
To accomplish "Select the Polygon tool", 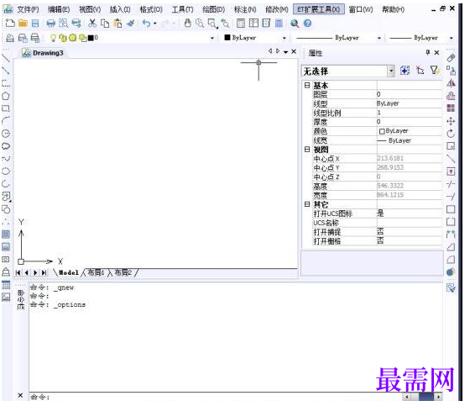I will click(6, 96).
